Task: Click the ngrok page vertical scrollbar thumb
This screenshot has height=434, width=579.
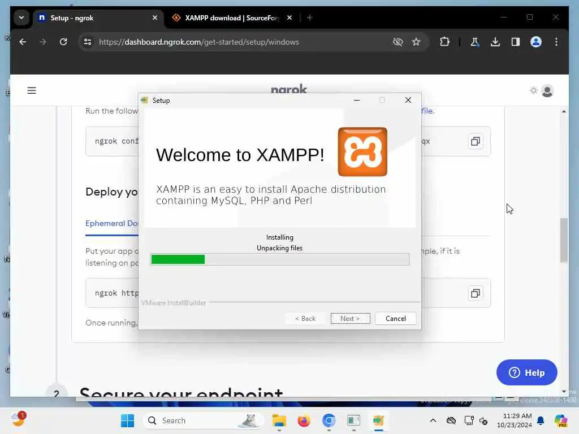Action: pos(564,240)
